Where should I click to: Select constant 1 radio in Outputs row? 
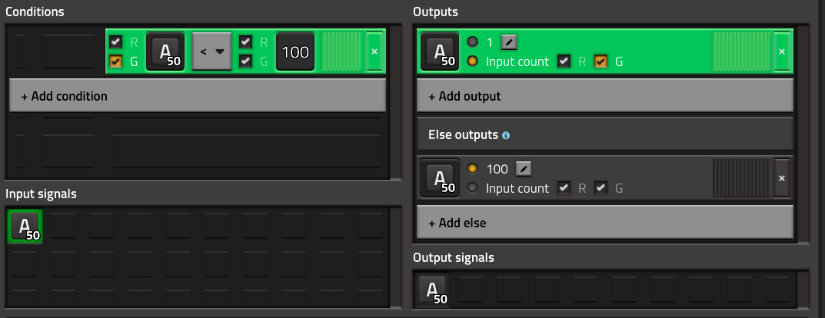(x=473, y=42)
